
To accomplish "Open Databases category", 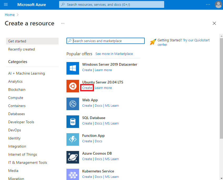I will pyautogui.click(x=17, y=114).
